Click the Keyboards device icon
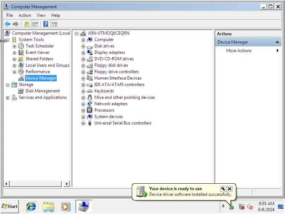This screenshot has width=285, height=214. pyautogui.click(x=90, y=91)
